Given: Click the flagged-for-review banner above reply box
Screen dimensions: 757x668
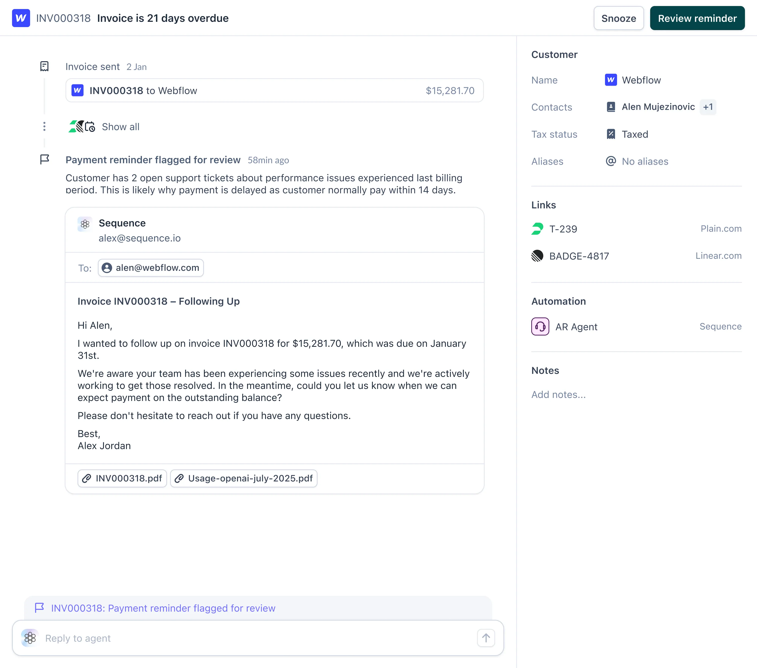Looking at the screenshot, I should [x=163, y=608].
